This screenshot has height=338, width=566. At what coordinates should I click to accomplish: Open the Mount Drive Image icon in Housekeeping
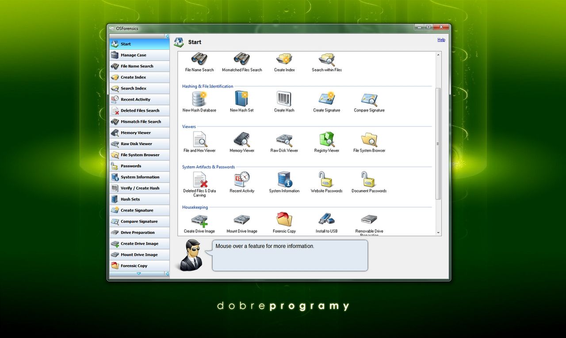click(242, 219)
